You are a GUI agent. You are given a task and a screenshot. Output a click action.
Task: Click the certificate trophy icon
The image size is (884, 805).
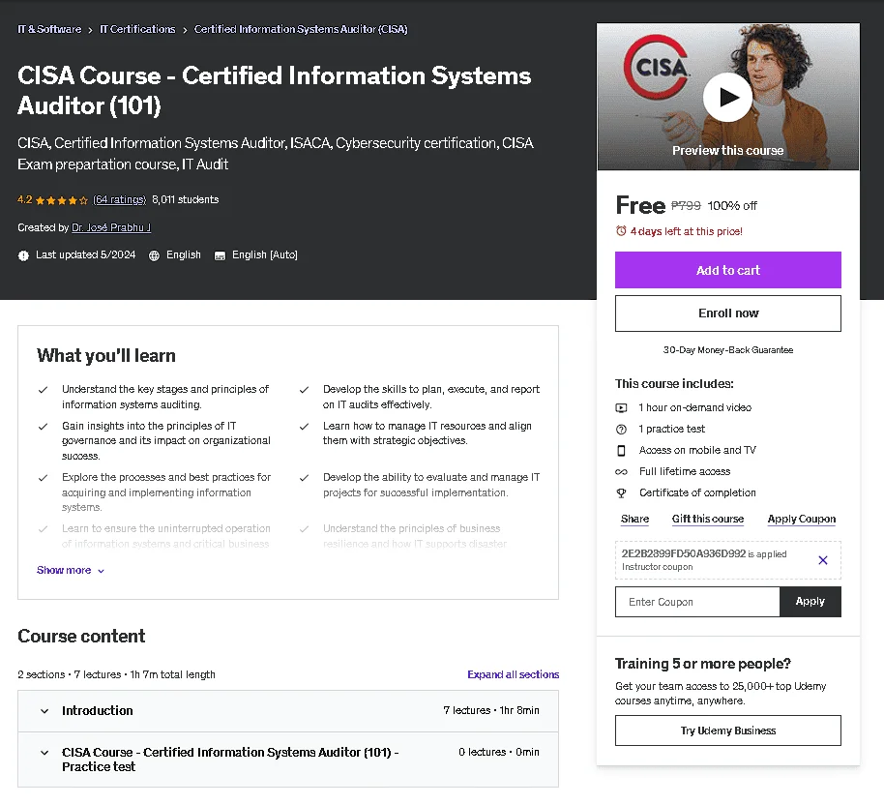coord(621,493)
